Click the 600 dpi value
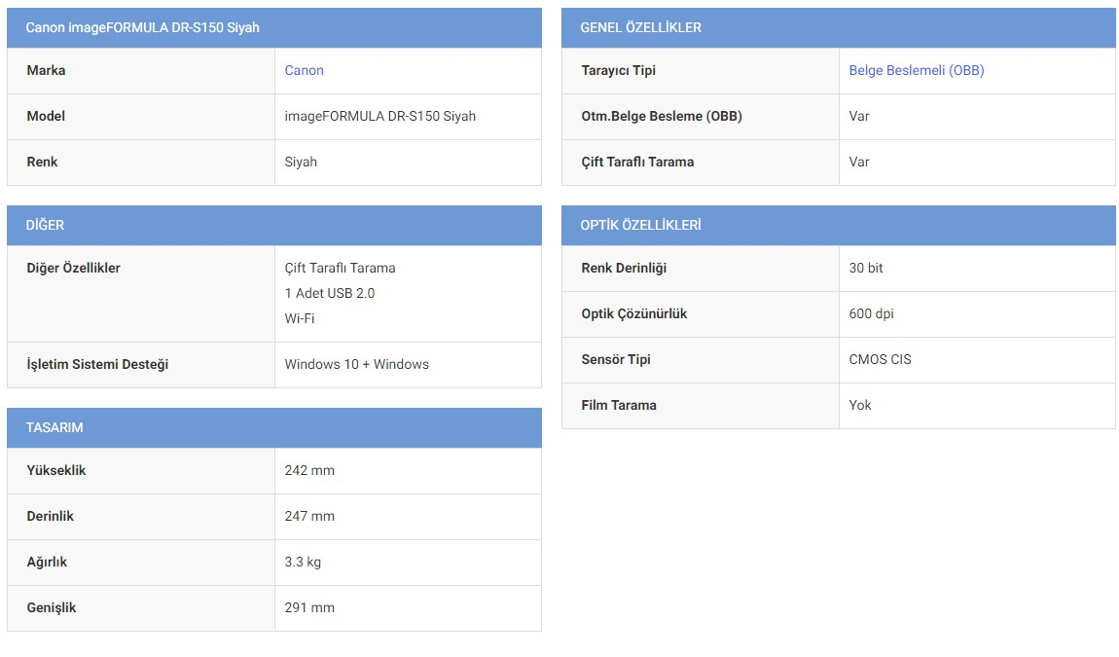The height and width of the screenshot is (657, 1119). tap(871, 313)
